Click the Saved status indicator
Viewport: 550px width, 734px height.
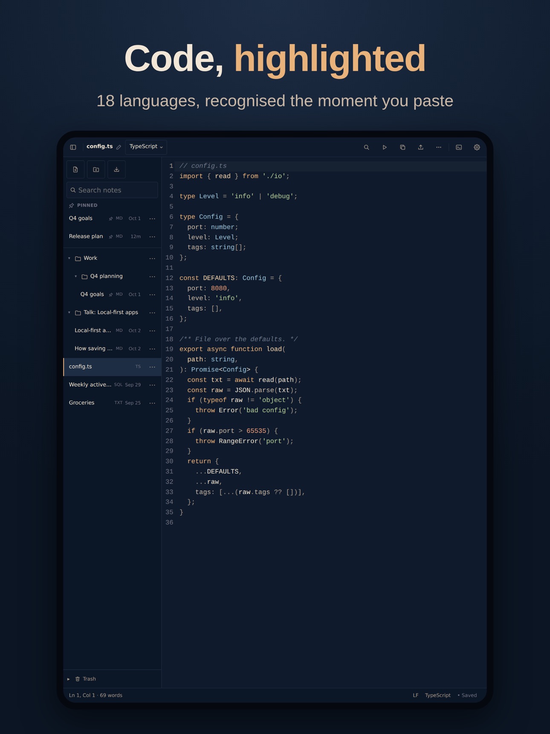(467, 695)
